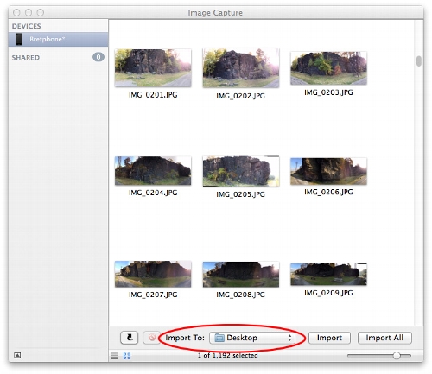This screenshot has height=374, width=432.
Task: Switch to list view
Action: point(115,356)
